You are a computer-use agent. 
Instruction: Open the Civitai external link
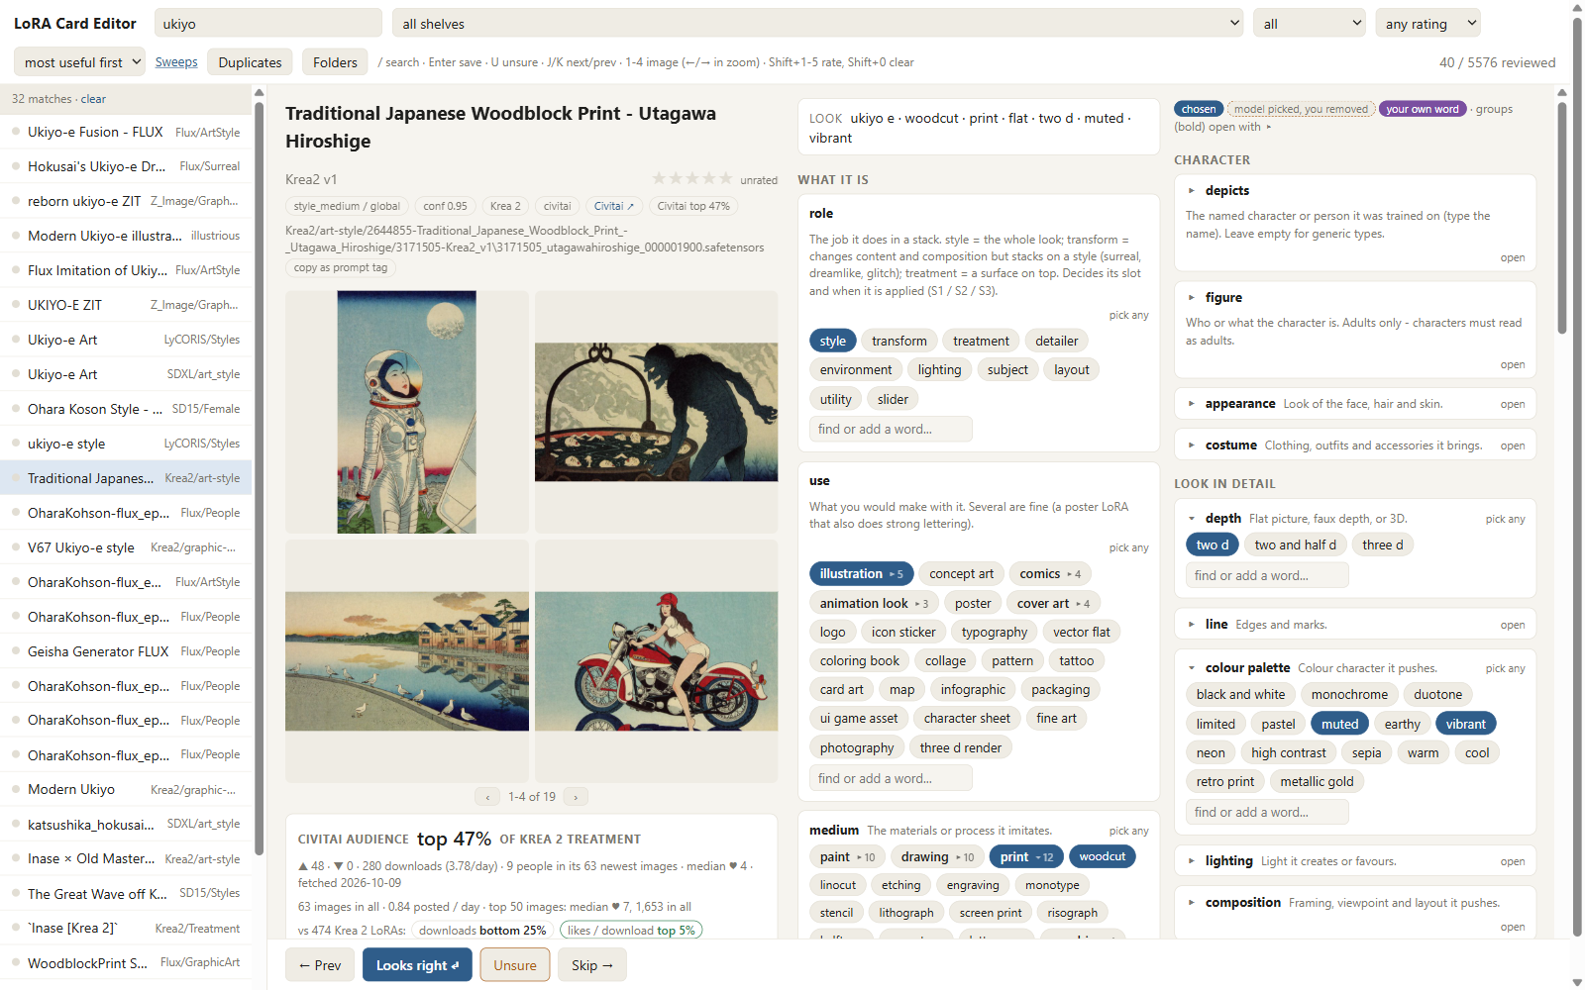[614, 206]
